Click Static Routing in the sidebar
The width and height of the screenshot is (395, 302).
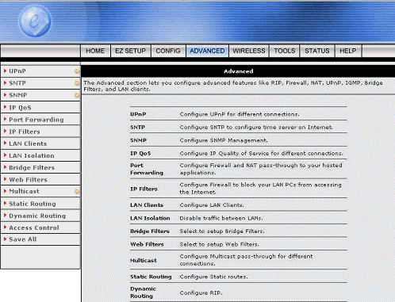[x=33, y=204]
